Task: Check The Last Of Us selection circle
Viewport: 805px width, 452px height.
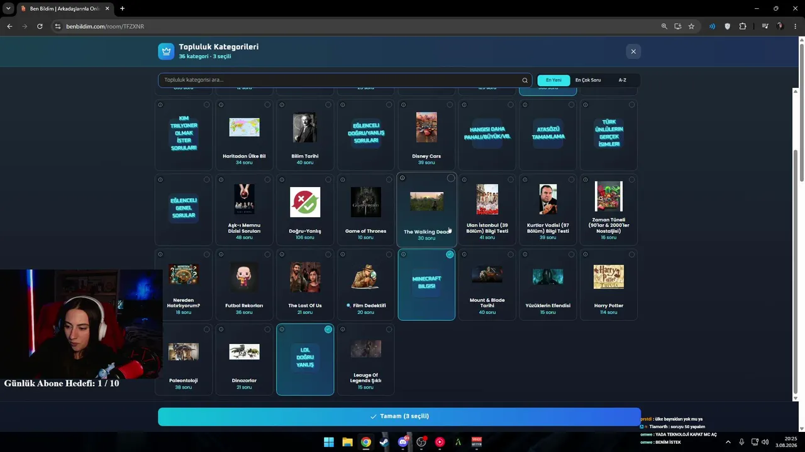Action: 328,254
